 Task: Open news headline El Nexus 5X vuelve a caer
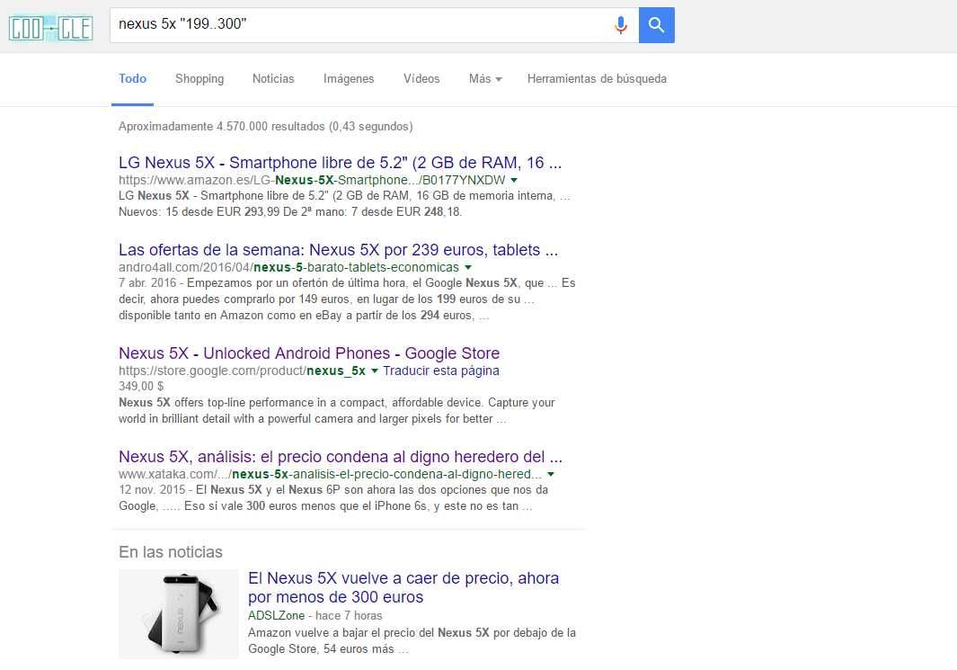coord(403,587)
